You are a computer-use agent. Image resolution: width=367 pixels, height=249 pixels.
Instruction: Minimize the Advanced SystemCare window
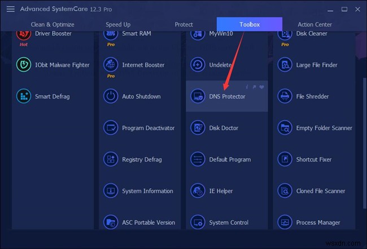(x=330, y=10)
